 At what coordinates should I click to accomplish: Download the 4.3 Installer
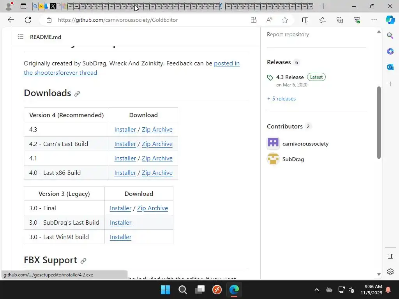125,129
